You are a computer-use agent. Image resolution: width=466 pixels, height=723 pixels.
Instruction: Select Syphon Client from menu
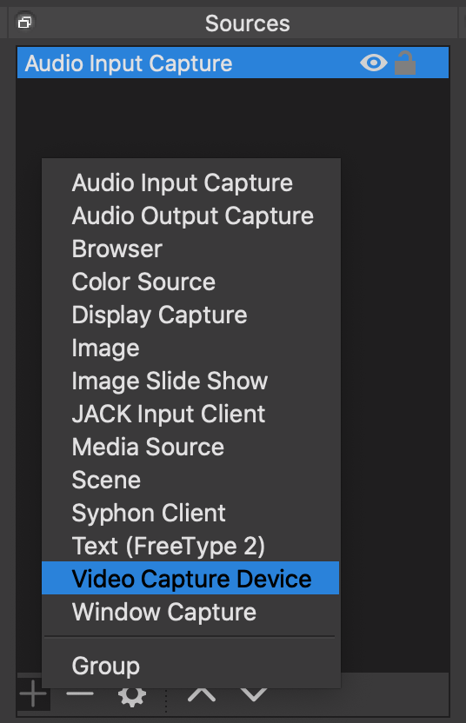pyautogui.click(x=190, y=513)
